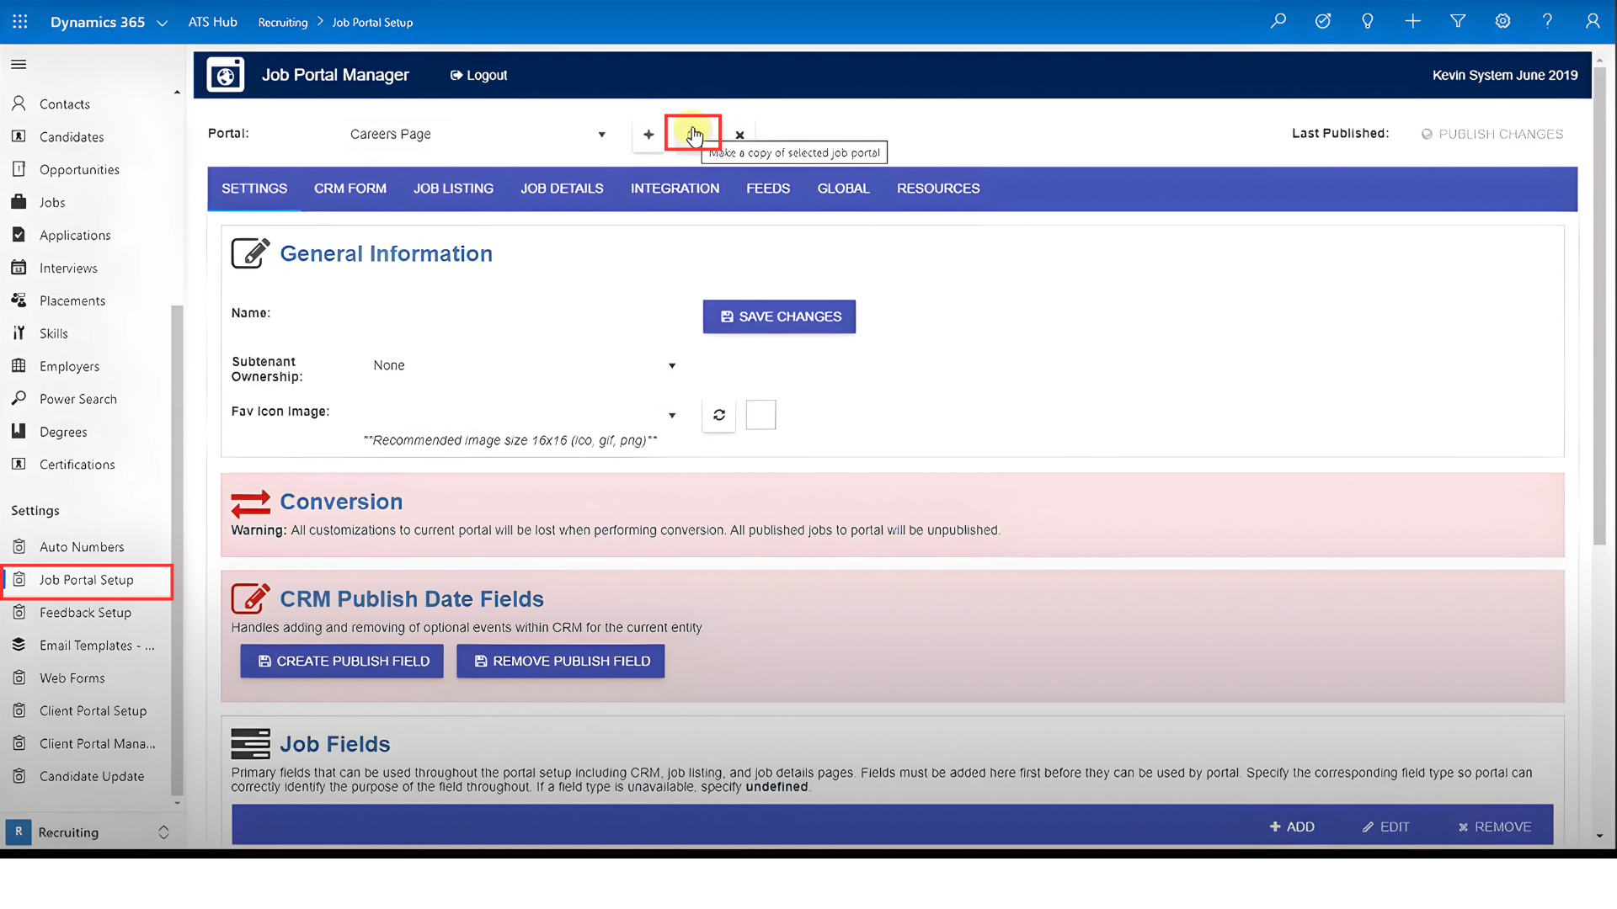
Task: Delete selected portal with x icon
Action: [x=739, y=135]
